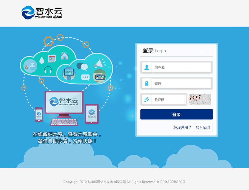Click the white speech bubble with three dots
This screenshot has height=190, width=249.
point(86,77)
